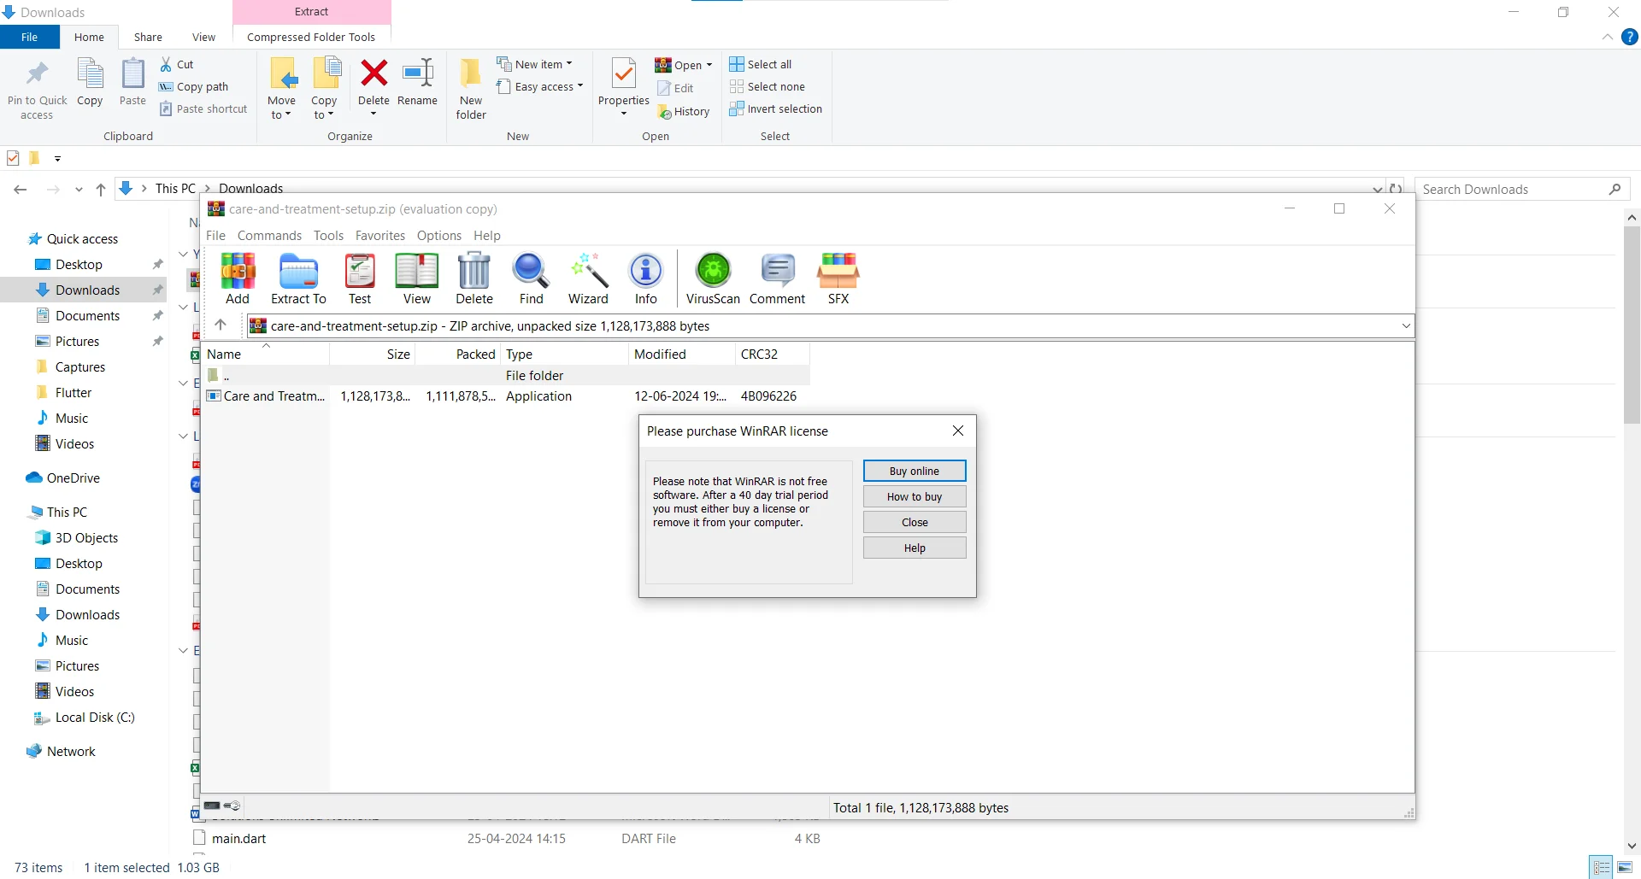
Task: Go up one level in WinRAR
Action: coord(221,325)
